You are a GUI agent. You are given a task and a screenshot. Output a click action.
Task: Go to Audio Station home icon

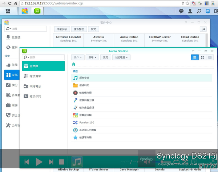coord(74,64)
